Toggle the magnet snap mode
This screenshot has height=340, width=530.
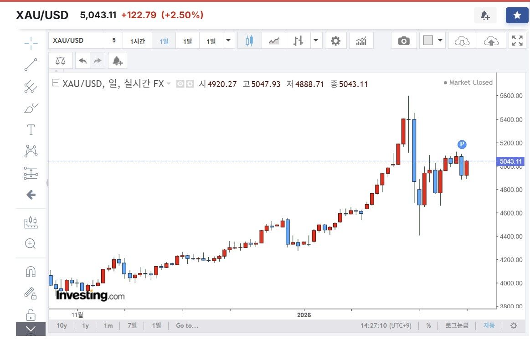tap(31, 272)
